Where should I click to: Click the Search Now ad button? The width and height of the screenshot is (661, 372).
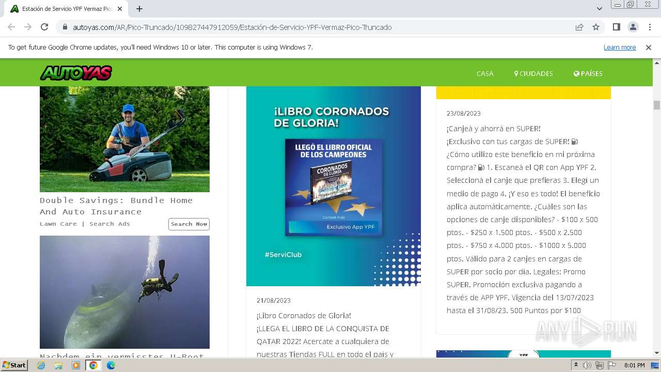click(189, 224)
